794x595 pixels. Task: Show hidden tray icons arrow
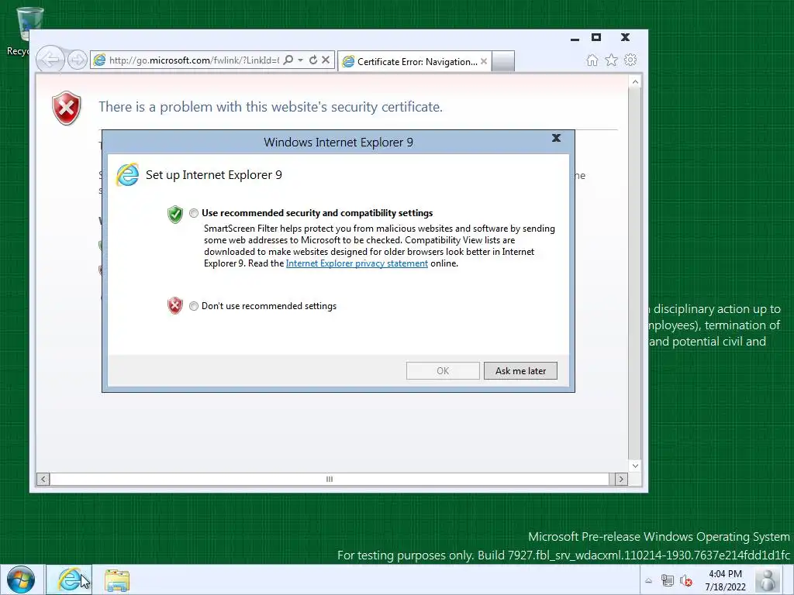649,581
